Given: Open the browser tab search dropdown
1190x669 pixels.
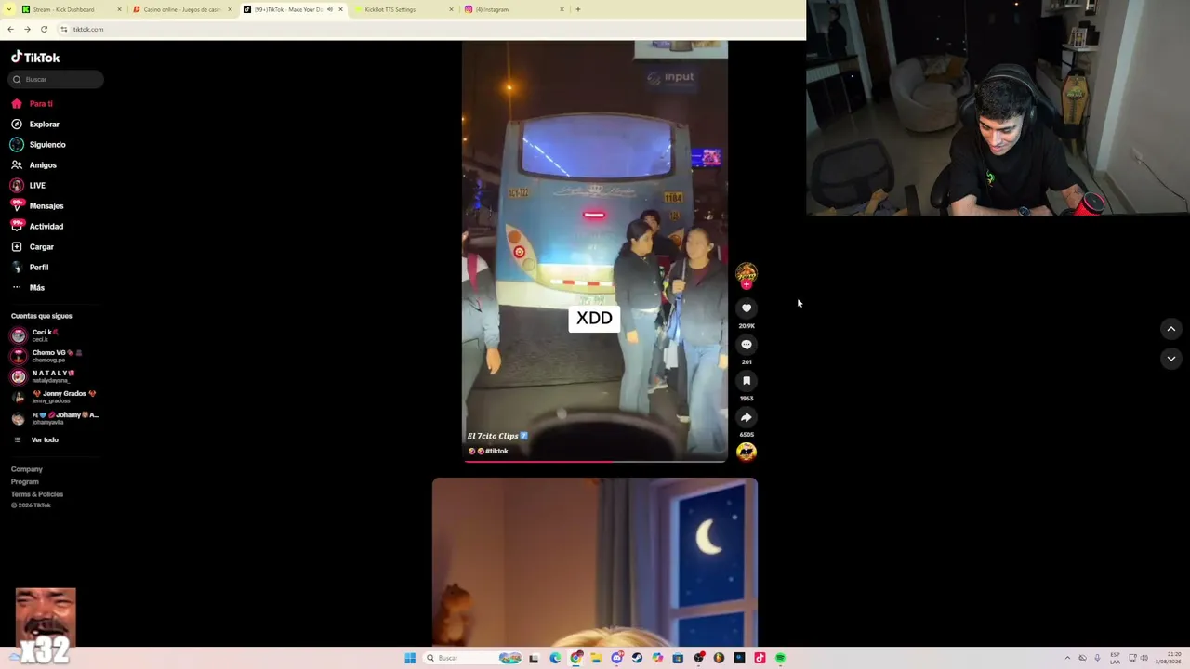Looking at the screenshot, I should point(9,9).
